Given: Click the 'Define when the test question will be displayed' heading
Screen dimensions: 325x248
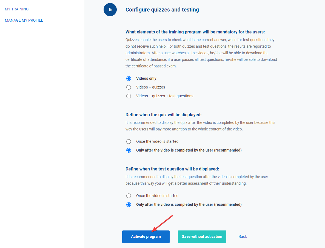Looking at the screenshot, I should [172, 169].
